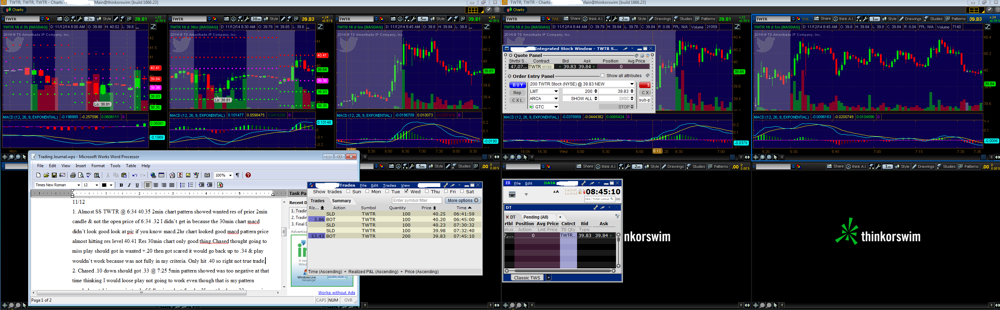Viewport: 1000px width, 310px height.
Task: Click the Font size AA icon in IB window
Action: 556,191
